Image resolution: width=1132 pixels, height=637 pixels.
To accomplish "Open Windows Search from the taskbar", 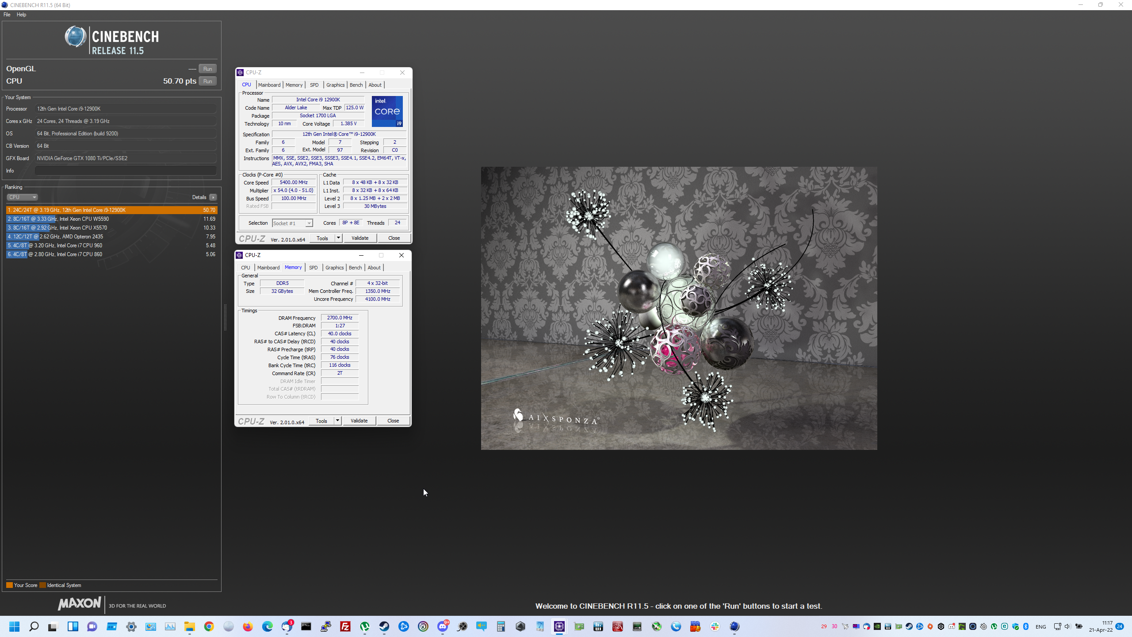I will (34, 626).
